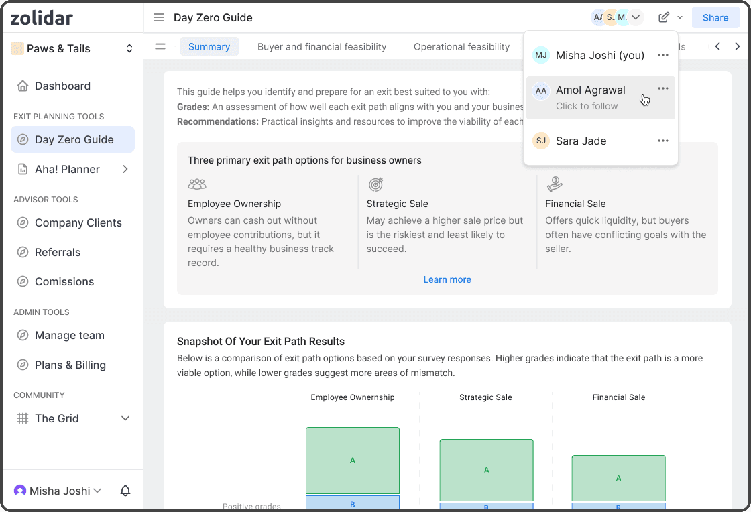Open more options for Amol Agrawal
751x512 pixels.
[663, 89]
